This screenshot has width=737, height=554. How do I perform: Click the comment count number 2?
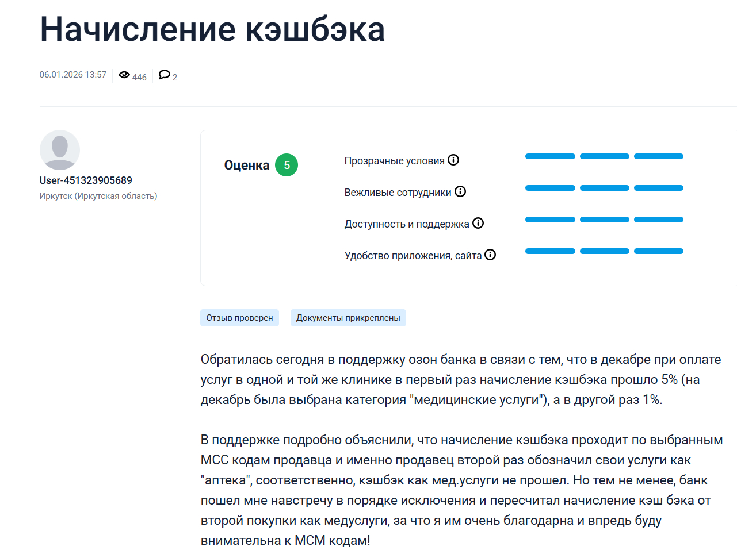click(x=174, y=77)
